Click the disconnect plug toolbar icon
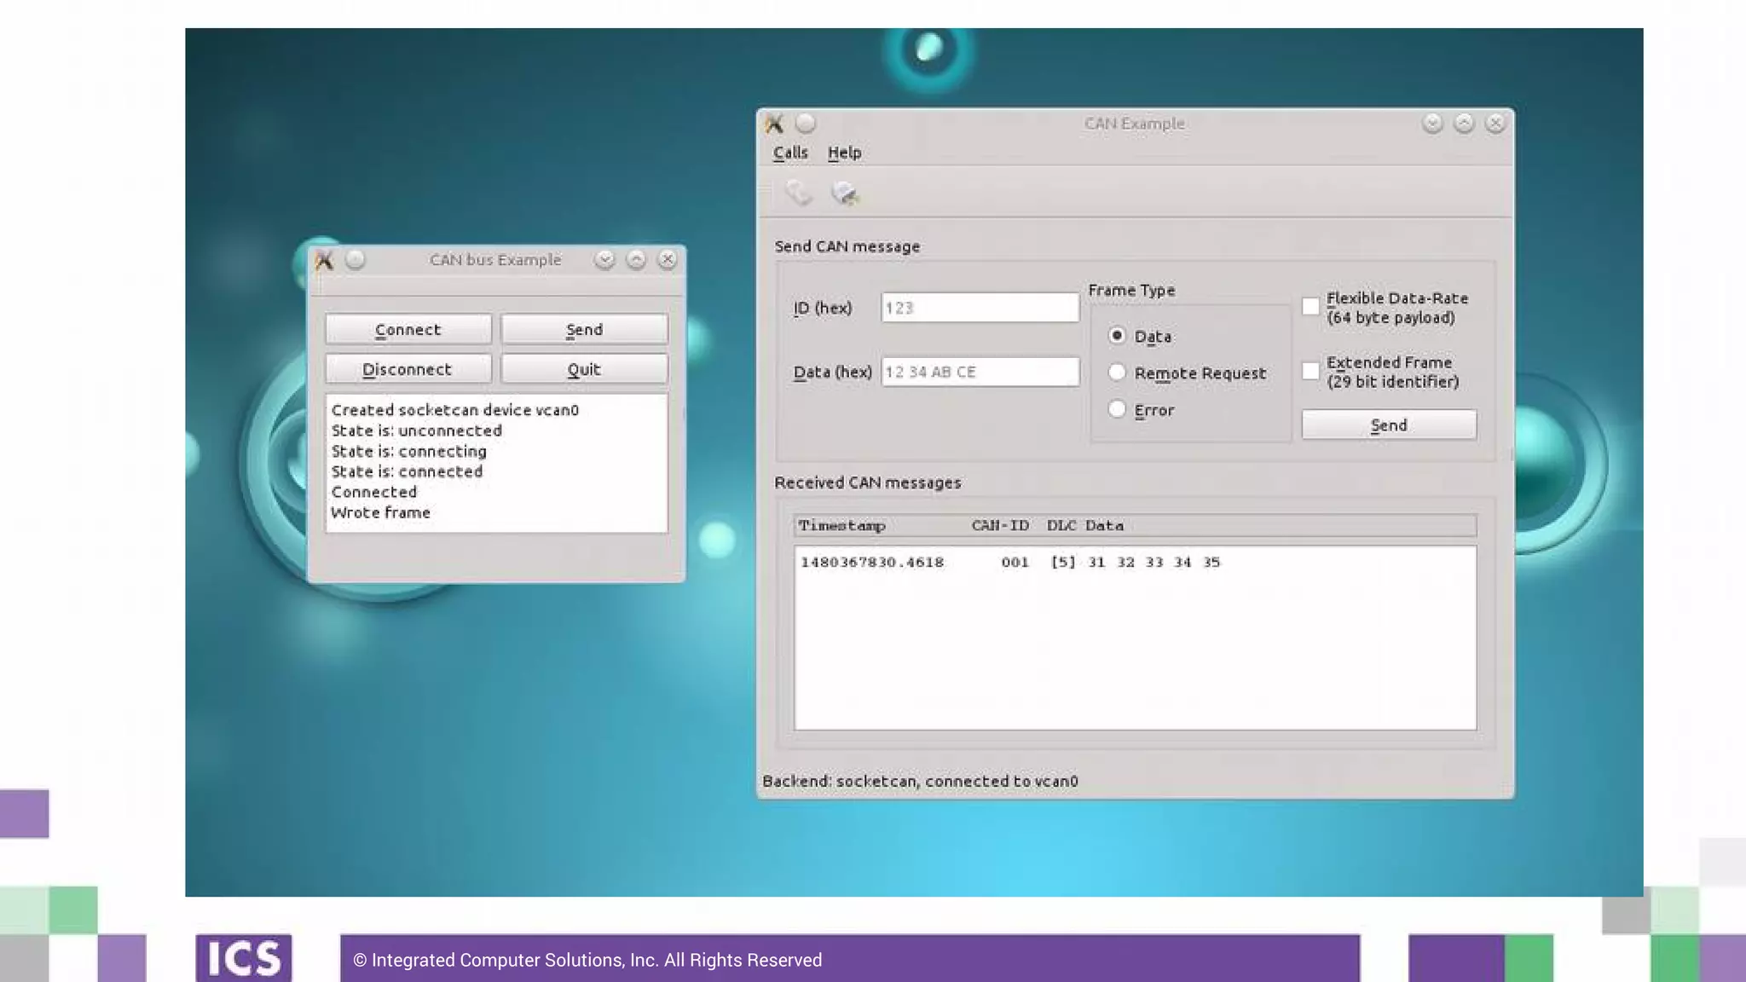The height and width of the screenshot is (982, 1746). [x=844, y=193]
